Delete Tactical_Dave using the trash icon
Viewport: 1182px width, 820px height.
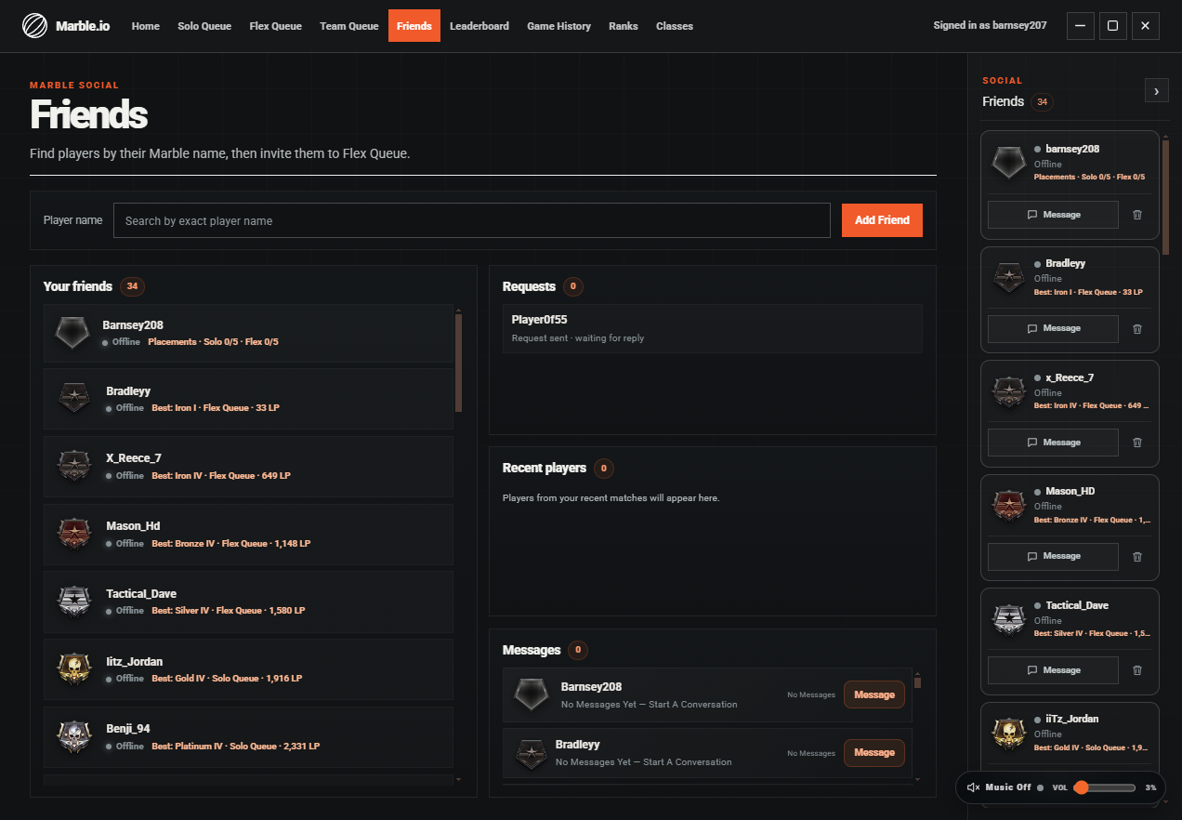click(x=1137, y=670)
